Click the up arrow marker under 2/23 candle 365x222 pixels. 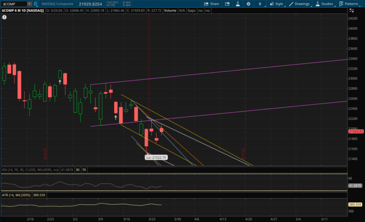click(x=60, y=82)
